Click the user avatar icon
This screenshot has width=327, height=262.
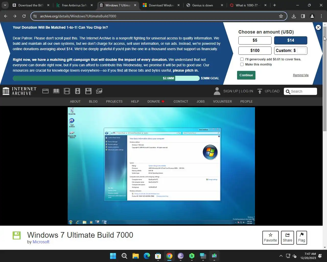tap(217, 91)
